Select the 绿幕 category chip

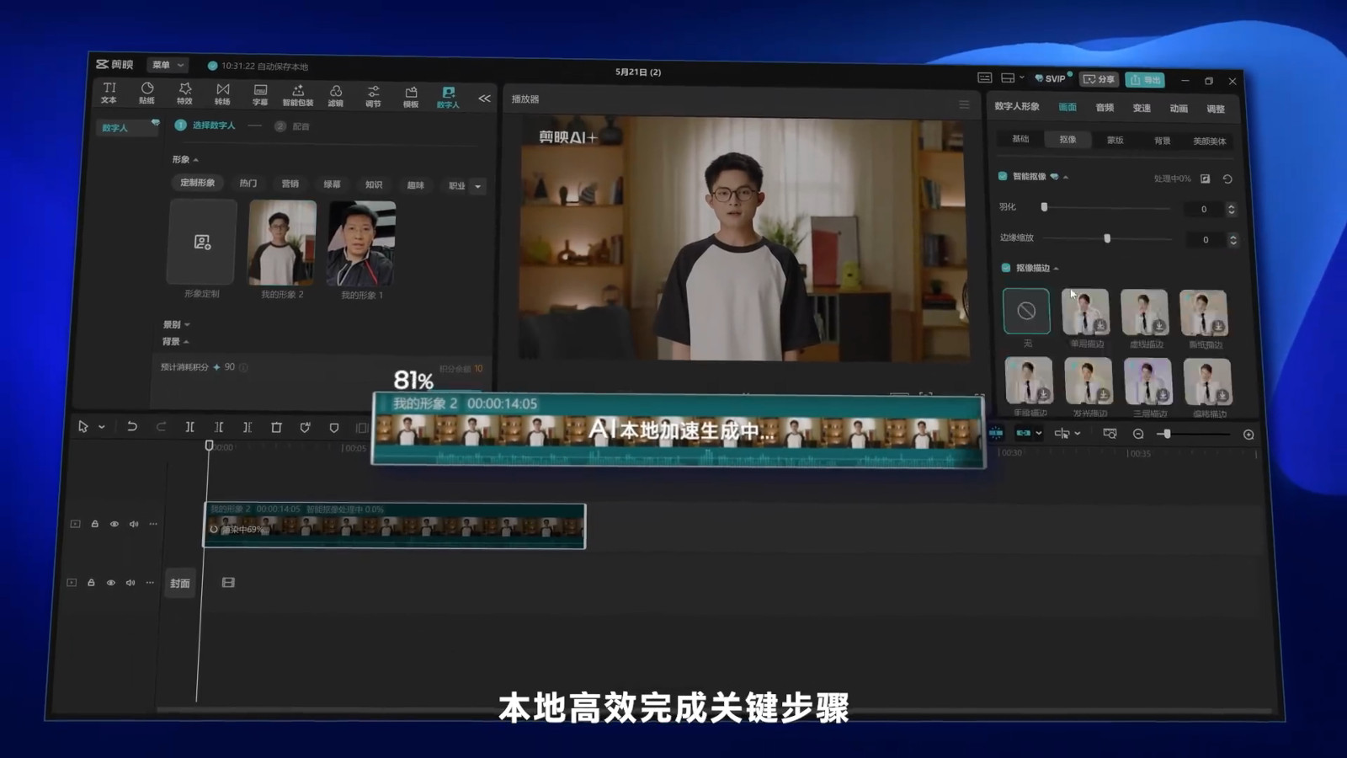332,184
